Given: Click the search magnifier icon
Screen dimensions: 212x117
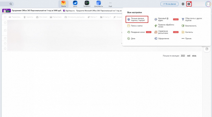Looking at the screenshot, I should [x=11, y=4].
